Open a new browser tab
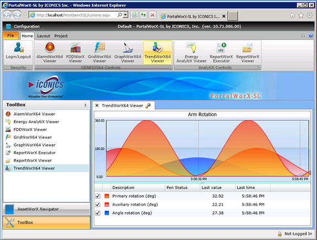The height and width of the screenshot is (240, 317). click(233, 16)
